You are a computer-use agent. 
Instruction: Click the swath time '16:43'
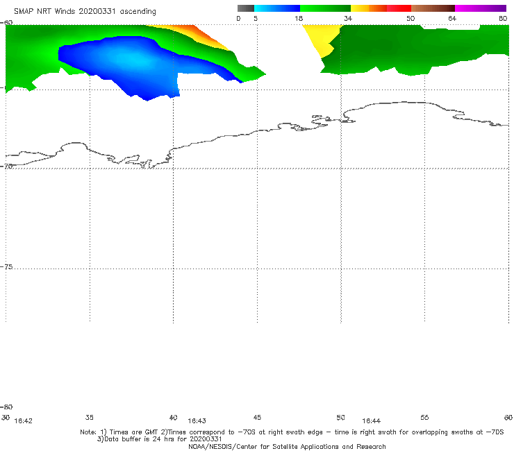pos(197,421)
